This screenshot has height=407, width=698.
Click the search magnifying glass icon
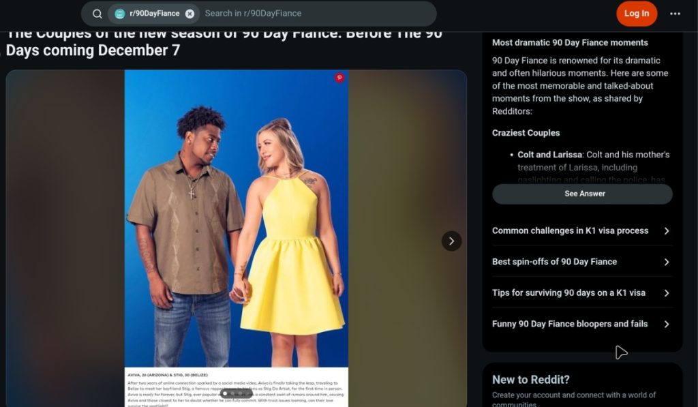point(97,14)
